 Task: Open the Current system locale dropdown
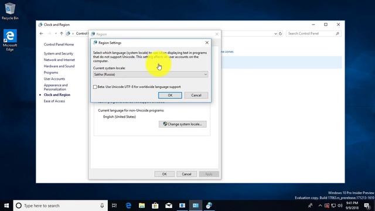[x=151, y=74]
